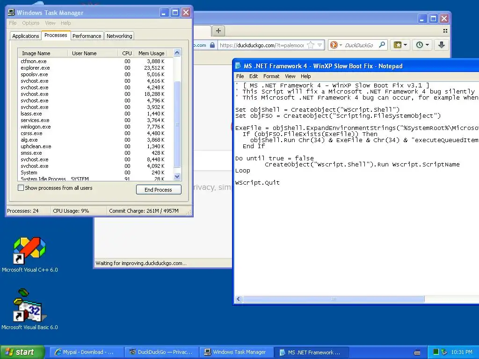479x359 pixels.
Task: Expand the history button dropdown arrow
Action: (x=428, y=45)
